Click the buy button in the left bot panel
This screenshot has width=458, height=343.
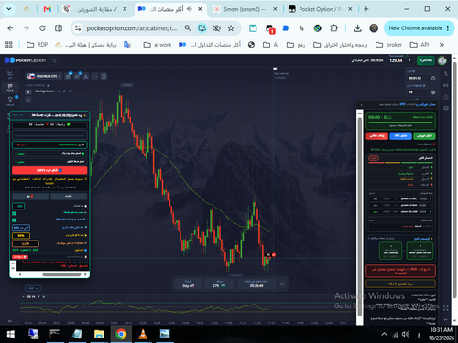pos(69,196)
